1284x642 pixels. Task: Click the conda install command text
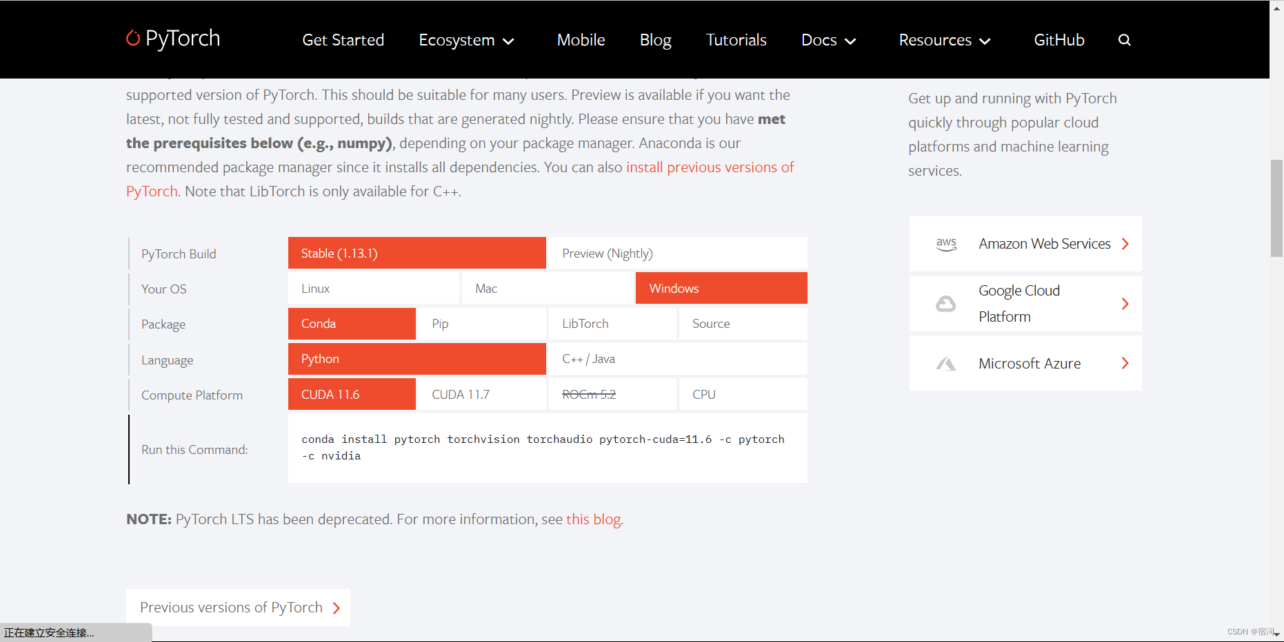(x=543, y=448)
